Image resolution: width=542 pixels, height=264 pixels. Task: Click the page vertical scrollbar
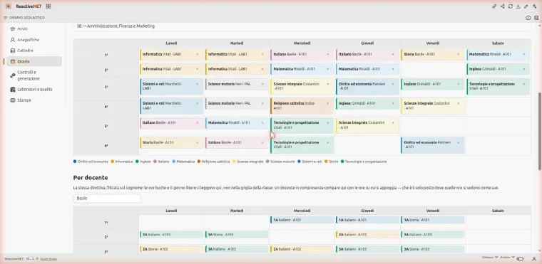[x=540, y=131]
